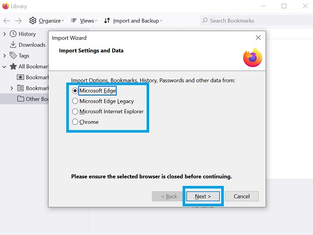Click the back arrow in Library toolbar
The image size is (313, 235).
[6, 21]
